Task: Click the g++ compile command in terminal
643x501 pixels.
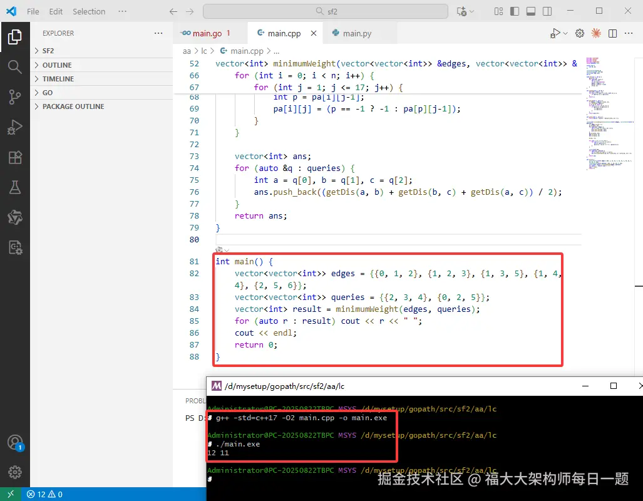Action: [x=301, y=418]
